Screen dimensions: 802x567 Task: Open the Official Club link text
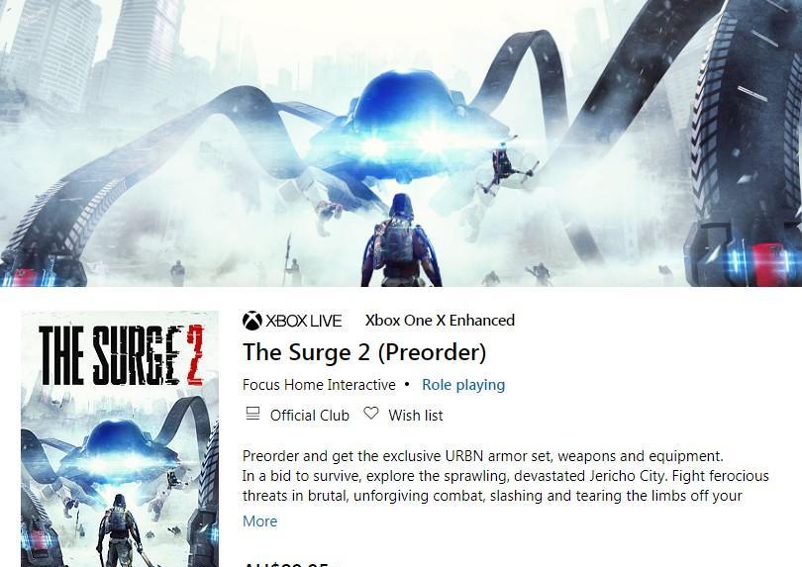[x=310, y=416]
